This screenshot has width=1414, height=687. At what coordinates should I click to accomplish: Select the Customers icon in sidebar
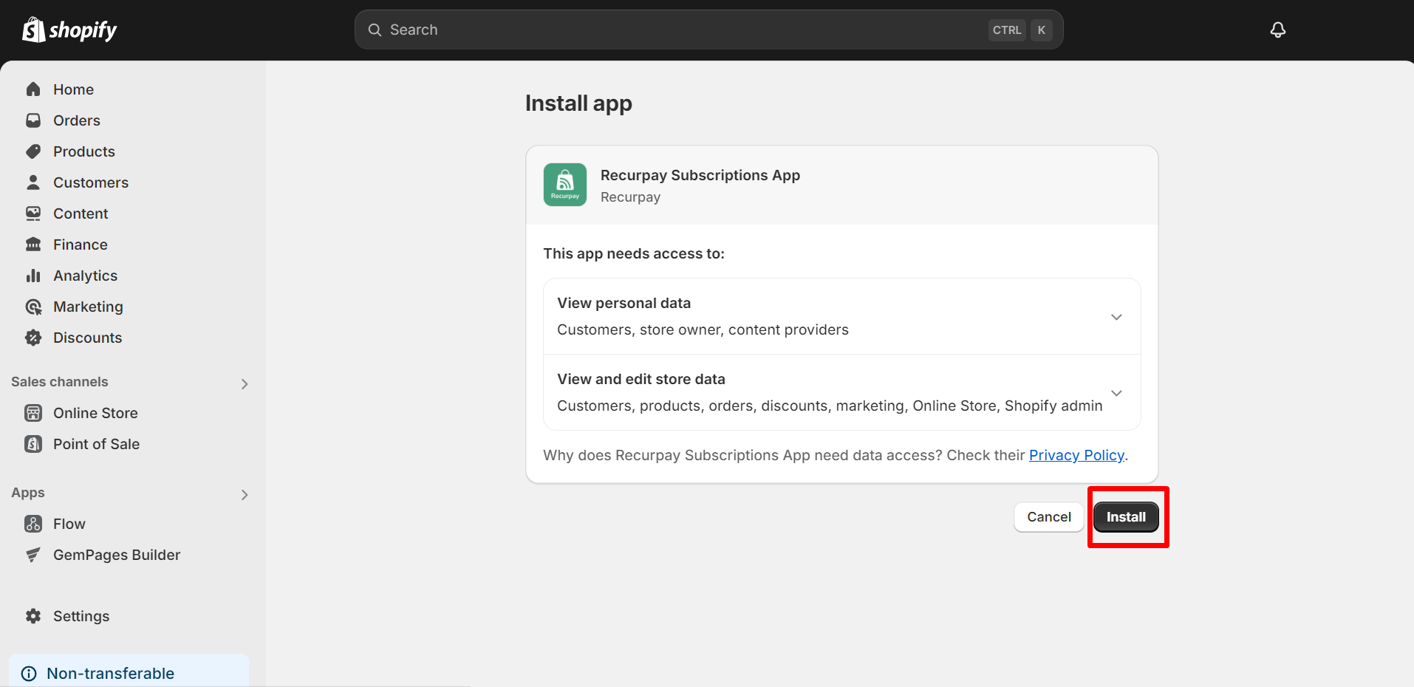point(33,182)
